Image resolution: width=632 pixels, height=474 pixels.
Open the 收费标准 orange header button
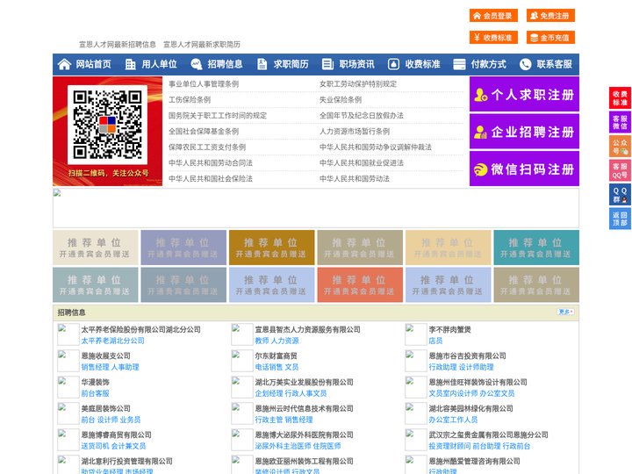[x=493, y=38]
